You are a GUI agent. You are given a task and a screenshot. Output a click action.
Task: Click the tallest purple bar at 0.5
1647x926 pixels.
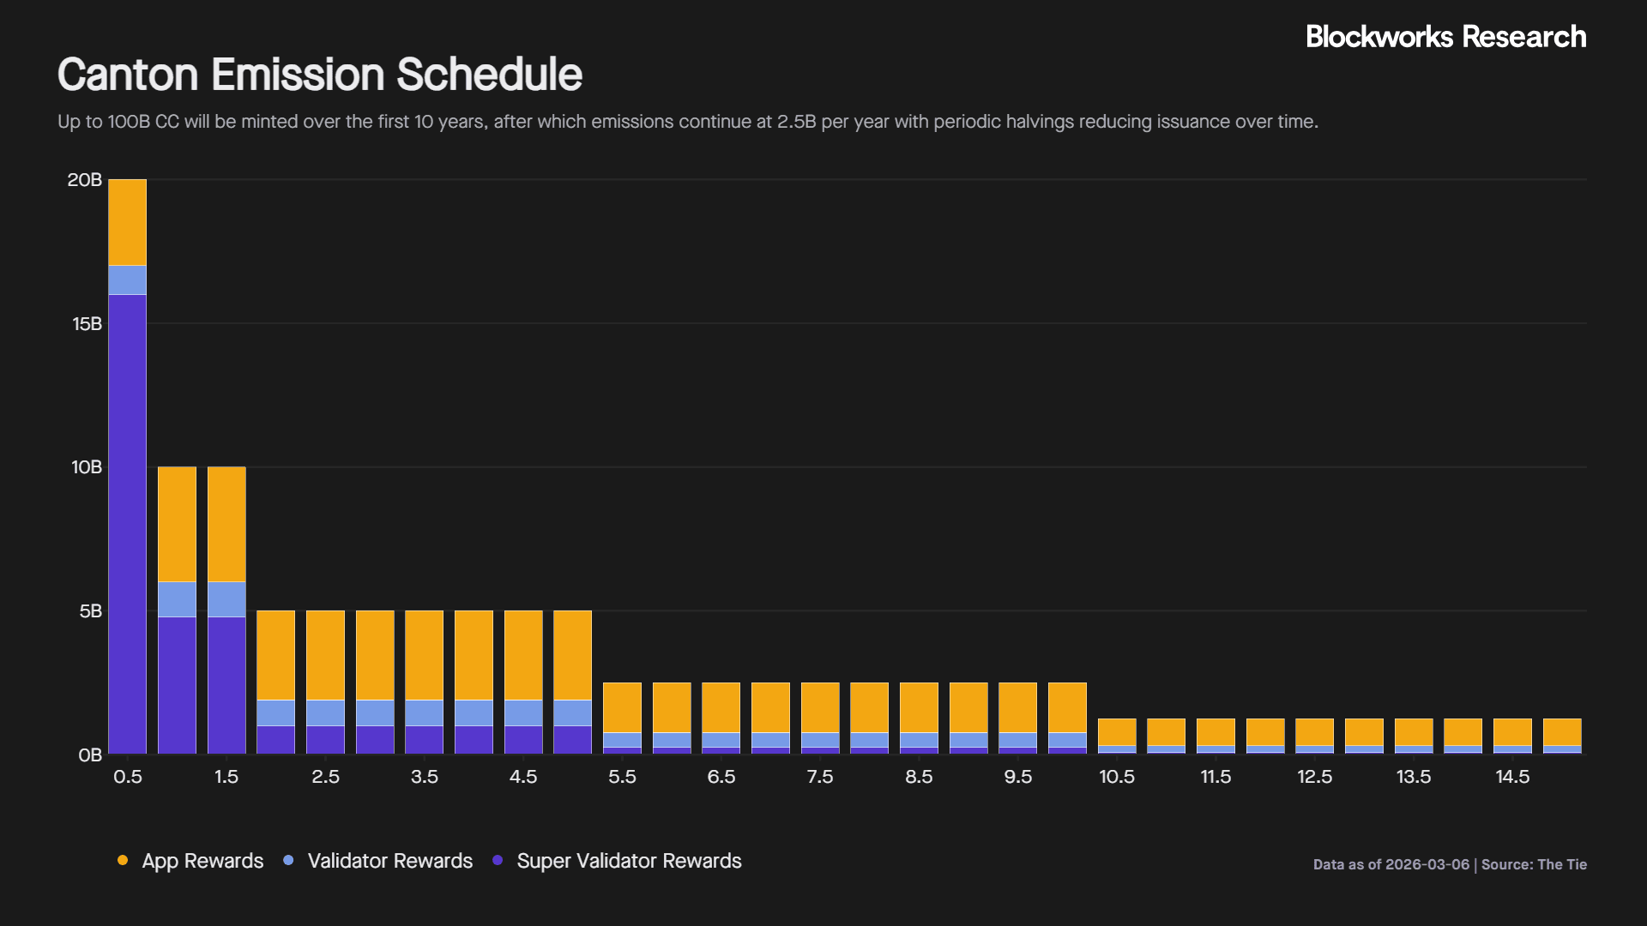pyautogui.click(x=127, y=523)
